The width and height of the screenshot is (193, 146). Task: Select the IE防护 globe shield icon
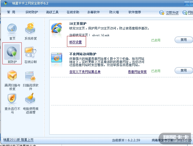[12, 52]
